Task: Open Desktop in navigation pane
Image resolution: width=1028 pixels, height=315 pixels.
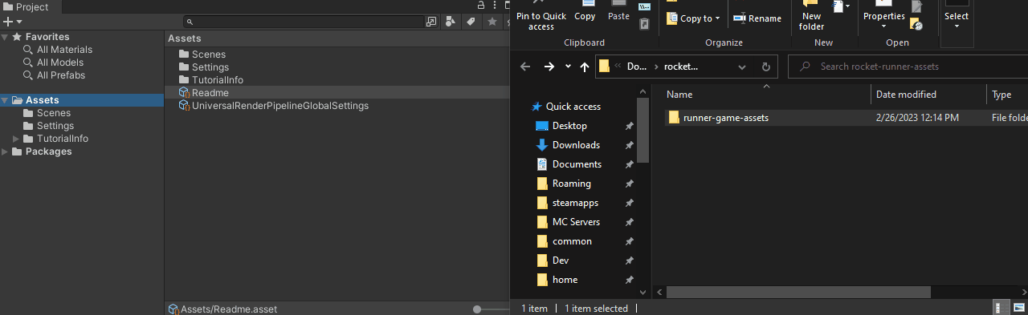Action: pyautogui.click(x=569, y=126)
